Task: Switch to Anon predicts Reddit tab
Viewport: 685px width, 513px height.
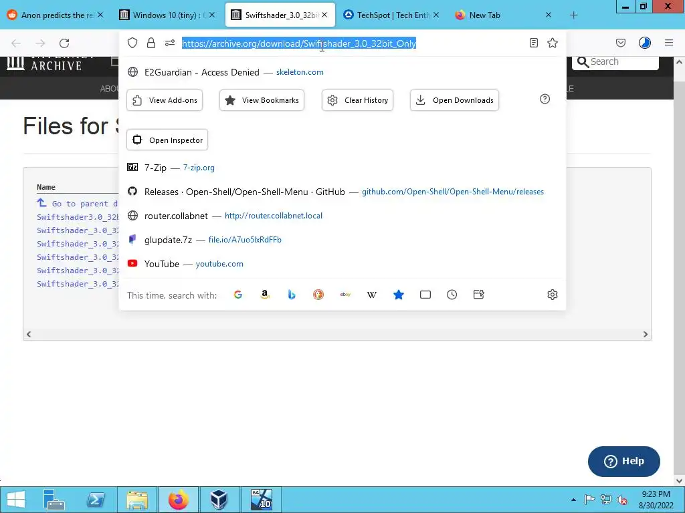Action: click(x=56, y=15)
